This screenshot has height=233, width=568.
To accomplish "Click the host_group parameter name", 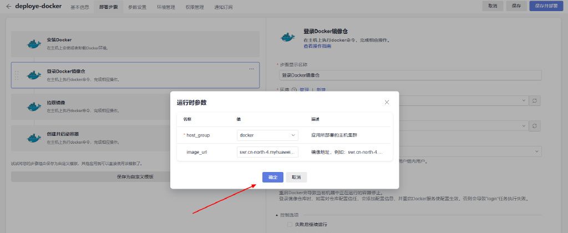I will pyautogui.click(x=198, y=135).
